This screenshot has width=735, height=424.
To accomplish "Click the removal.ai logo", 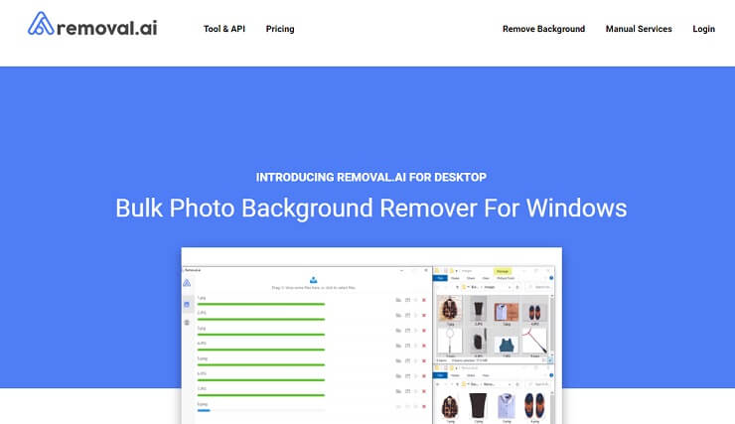I will 92,24.
